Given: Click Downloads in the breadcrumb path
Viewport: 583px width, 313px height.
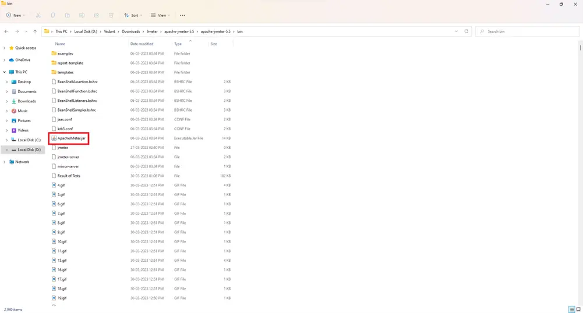Looking at the screenshot, I should coord(131,31).
